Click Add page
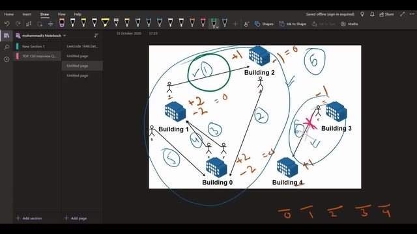The width and height of the screenshot is (417, 234). click(76, 218)
